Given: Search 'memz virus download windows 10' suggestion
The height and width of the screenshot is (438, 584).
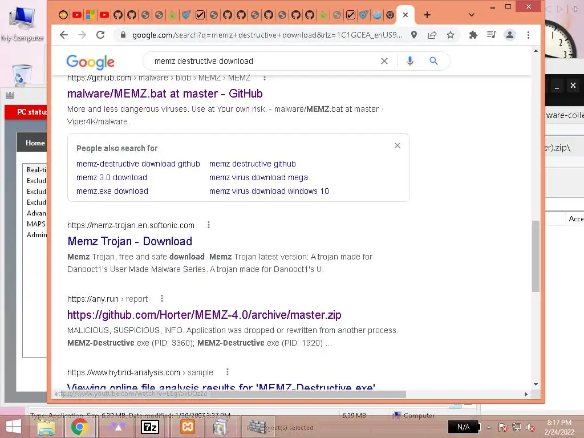Looking at the screenshot, I should [x=269, y=191].
